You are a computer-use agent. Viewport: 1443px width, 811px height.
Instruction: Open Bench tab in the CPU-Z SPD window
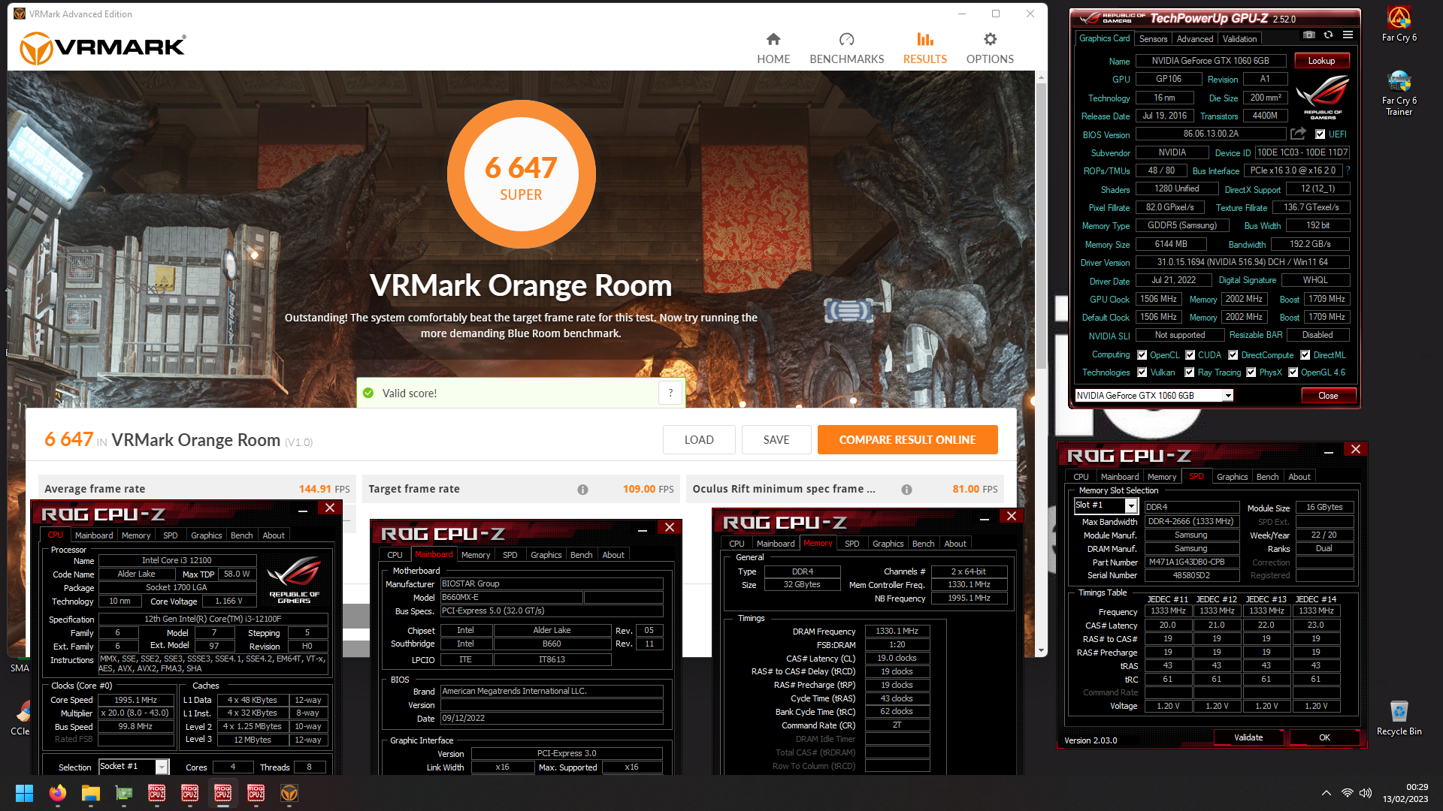point(1267,477)
